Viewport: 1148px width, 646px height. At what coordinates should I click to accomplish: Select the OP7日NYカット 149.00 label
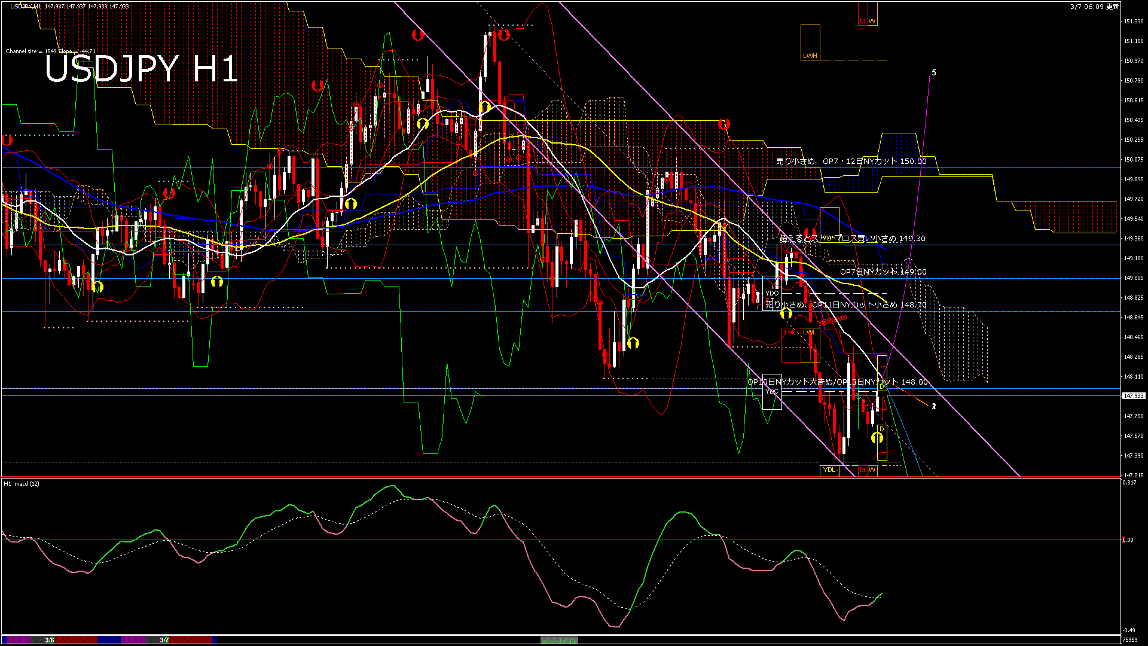[x=883, y=272]
